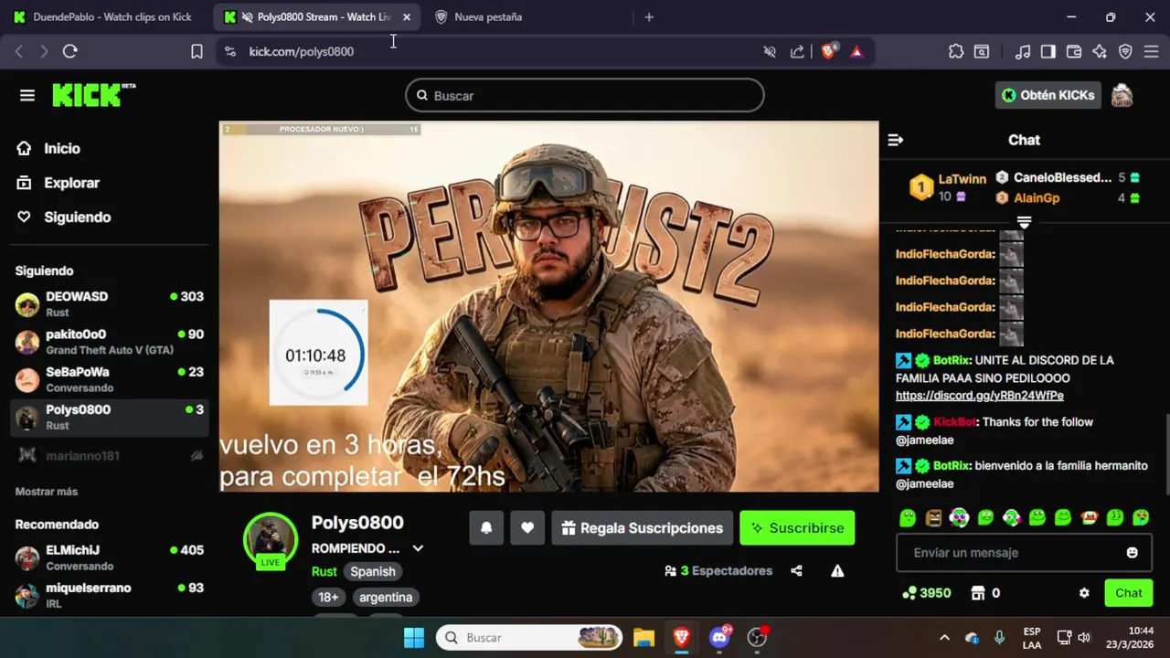The image size is (1170, 658).
Task: Insert the heart-eyes drooling emote
Action: point(1141,518)
